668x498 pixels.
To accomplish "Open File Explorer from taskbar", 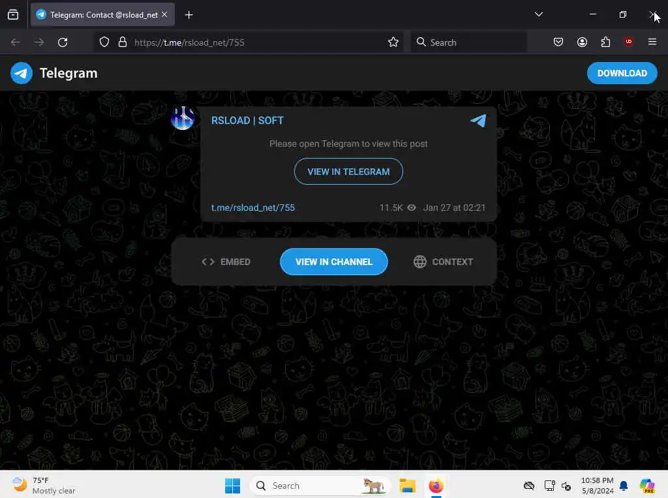I will pos(407,486).
